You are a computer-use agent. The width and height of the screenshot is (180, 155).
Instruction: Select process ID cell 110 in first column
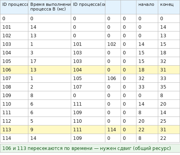click(x=14, y=104)
